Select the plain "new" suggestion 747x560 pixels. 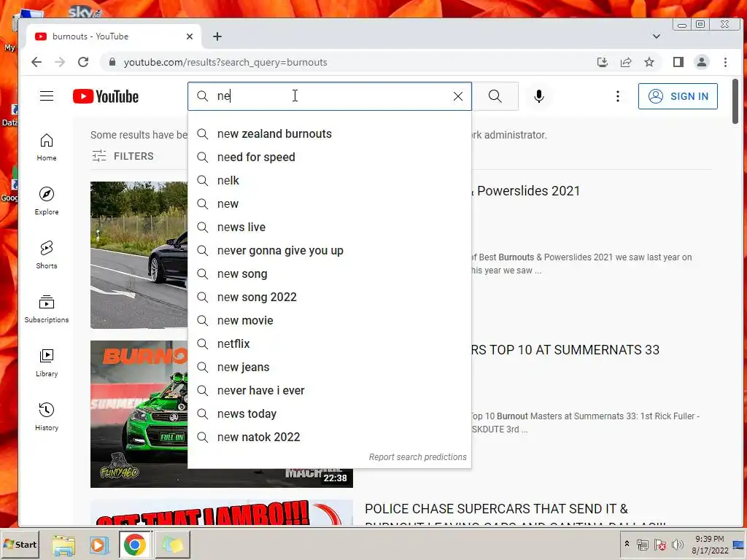click(330, 204)
